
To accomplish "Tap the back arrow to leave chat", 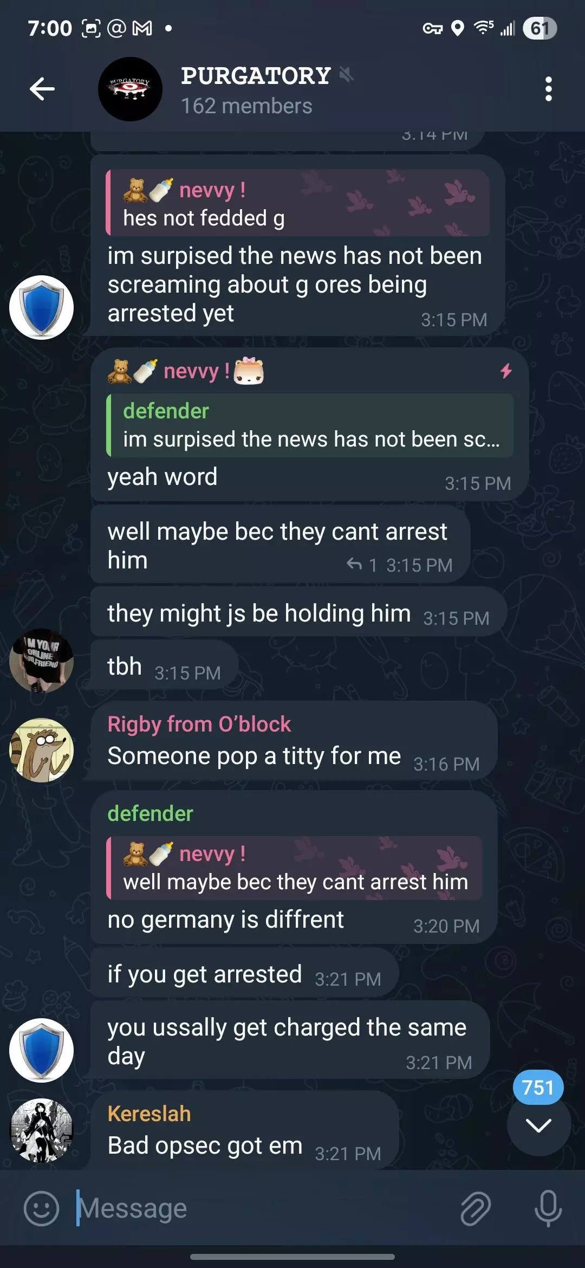I will 42,89.
